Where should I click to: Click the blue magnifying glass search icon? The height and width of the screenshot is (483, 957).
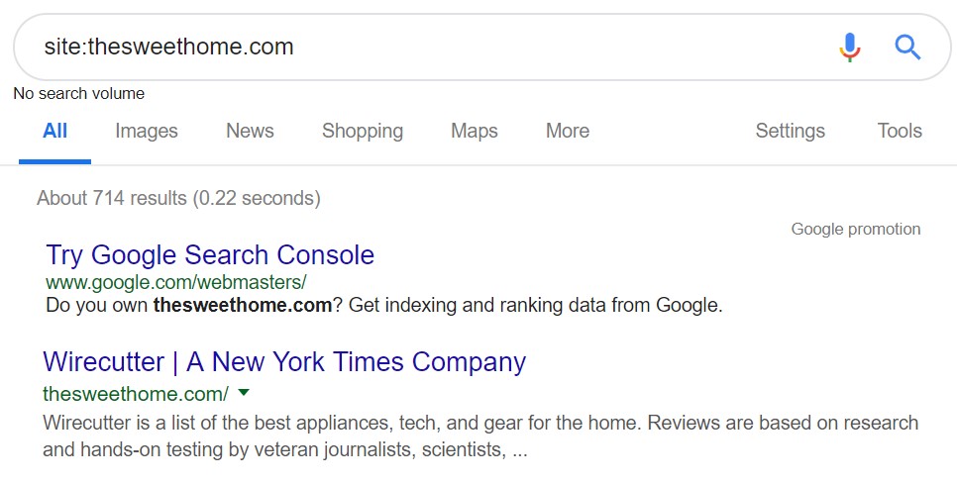(x=907, y=47)
